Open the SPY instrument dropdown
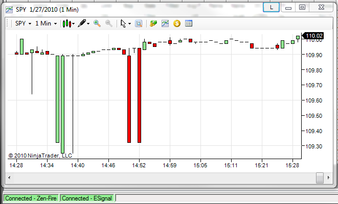This screenshot has height=204, width=338. (24, 23)
